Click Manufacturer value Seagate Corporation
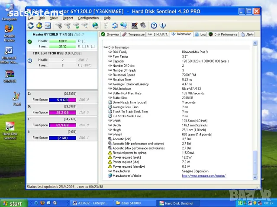The image size is (277, 207). click(195, 171)
